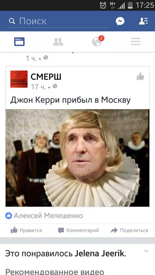
Task: View likes by Алексей Мелешенко
Action: (x=48, y=215)
